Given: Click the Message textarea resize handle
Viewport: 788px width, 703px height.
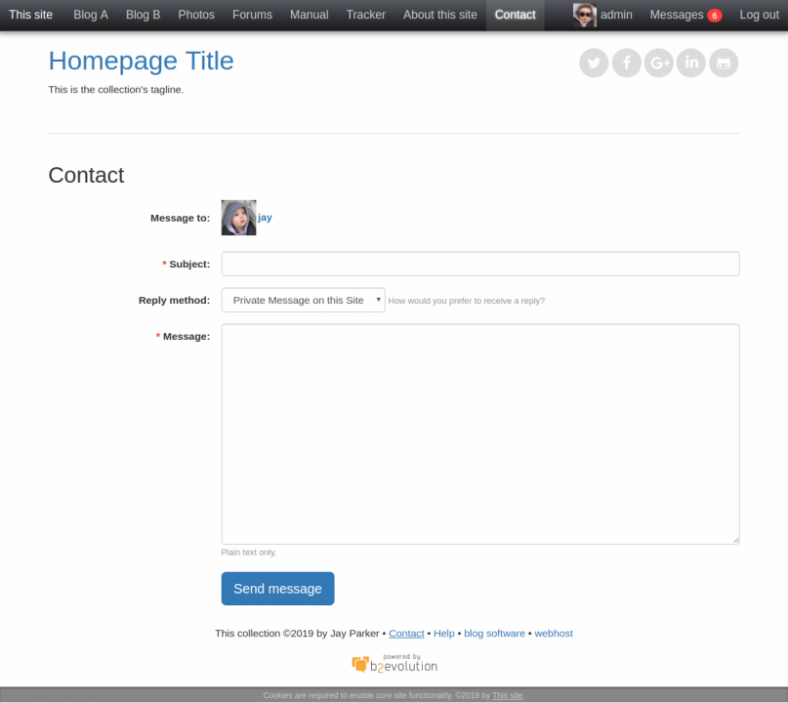Looking at the screenshot, I should pos(735,540).
